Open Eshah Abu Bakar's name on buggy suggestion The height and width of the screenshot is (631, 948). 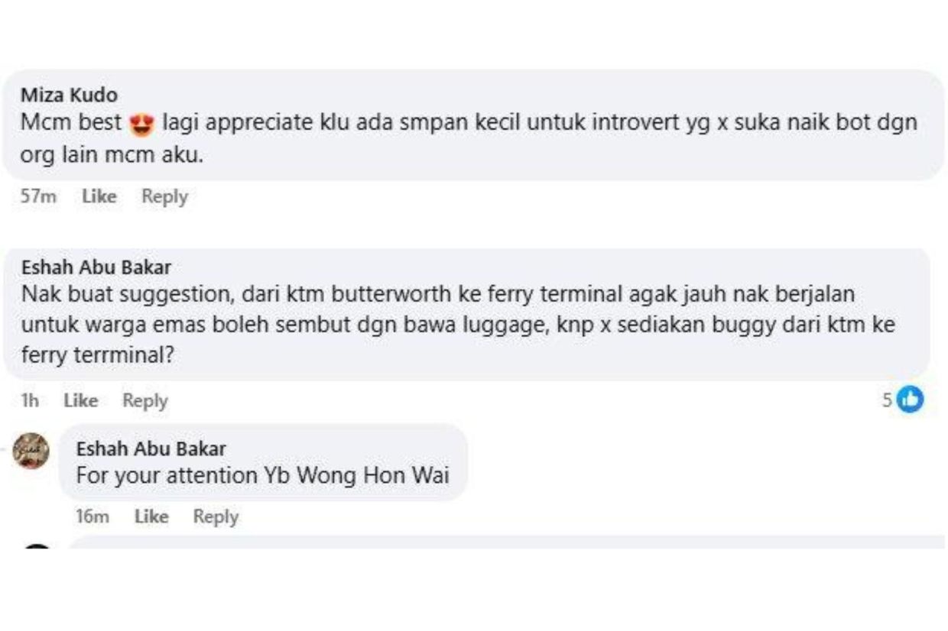96,267
